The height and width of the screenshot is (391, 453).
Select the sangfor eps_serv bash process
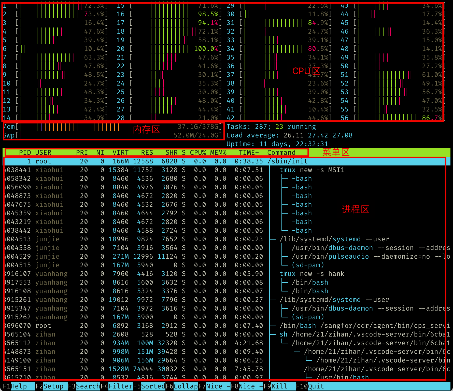[x=227, y=326]
